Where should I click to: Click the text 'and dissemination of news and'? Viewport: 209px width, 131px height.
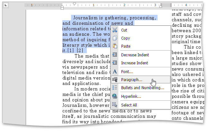tap(97, 23)
